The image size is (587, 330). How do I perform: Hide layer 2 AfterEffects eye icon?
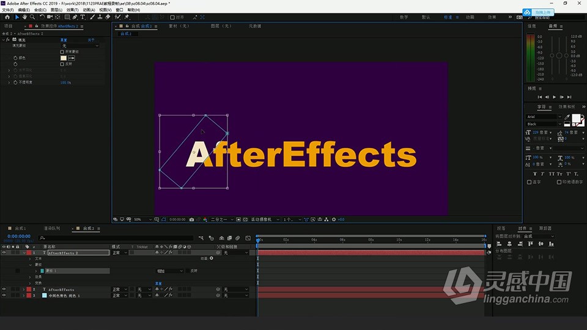tap(4, 289)
